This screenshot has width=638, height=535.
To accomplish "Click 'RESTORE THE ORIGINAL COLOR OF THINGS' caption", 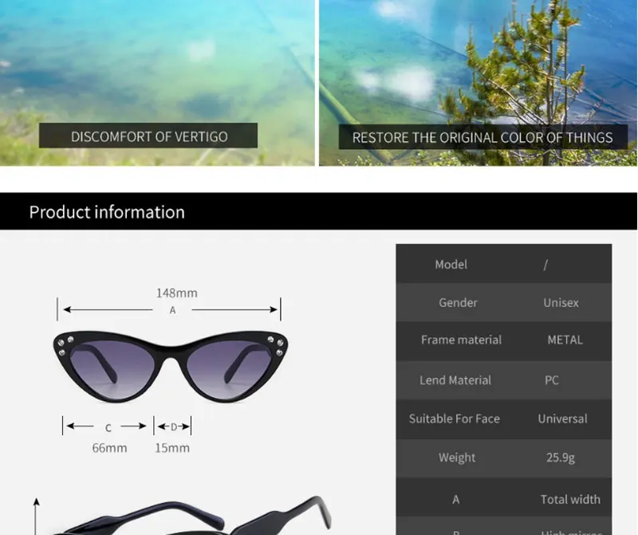I will pyautogui.click(x=482, y=137).
